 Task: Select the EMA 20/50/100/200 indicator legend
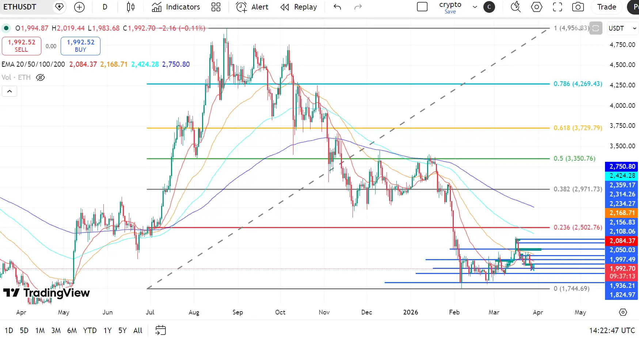click(33, 64)
